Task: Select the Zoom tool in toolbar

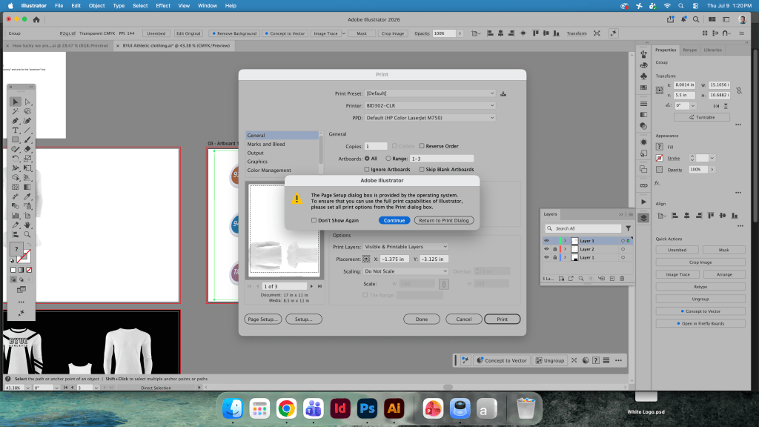Action: pyautogui.click(x=27, y=234)
